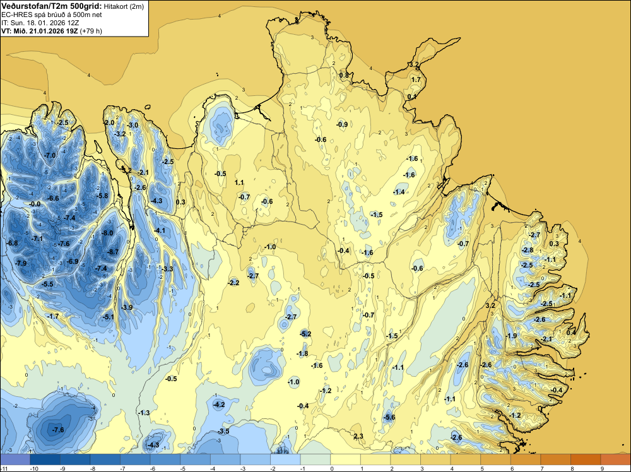This screenshot has width=631, height=472.
Task: Click the -11 label on the color scale
Action: (3, 469)
